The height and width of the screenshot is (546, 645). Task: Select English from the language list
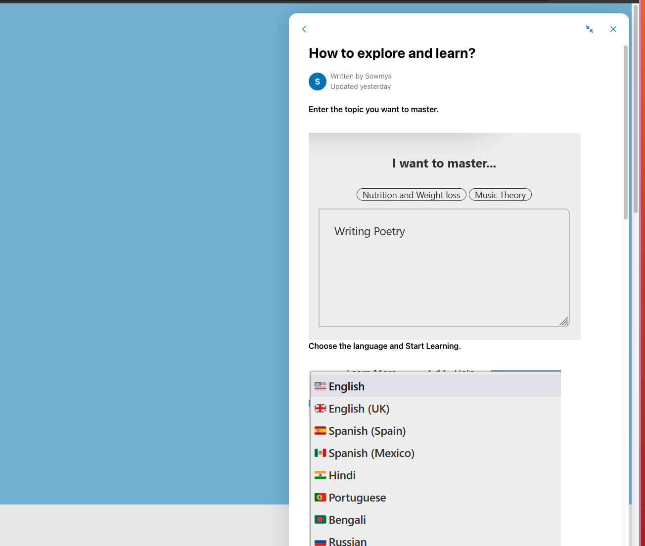tap(346, 386)
